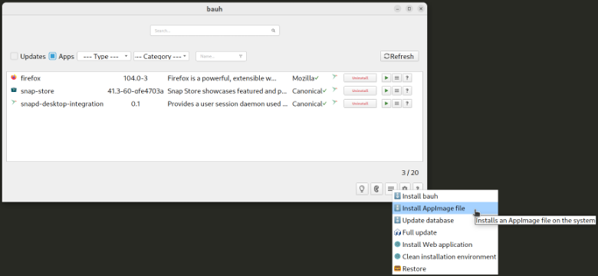The height and width of the screenshot is (276, 598).
Task: Click the magnifier icon in the search box
Action: pyautogui.click(x=273, y=31)
